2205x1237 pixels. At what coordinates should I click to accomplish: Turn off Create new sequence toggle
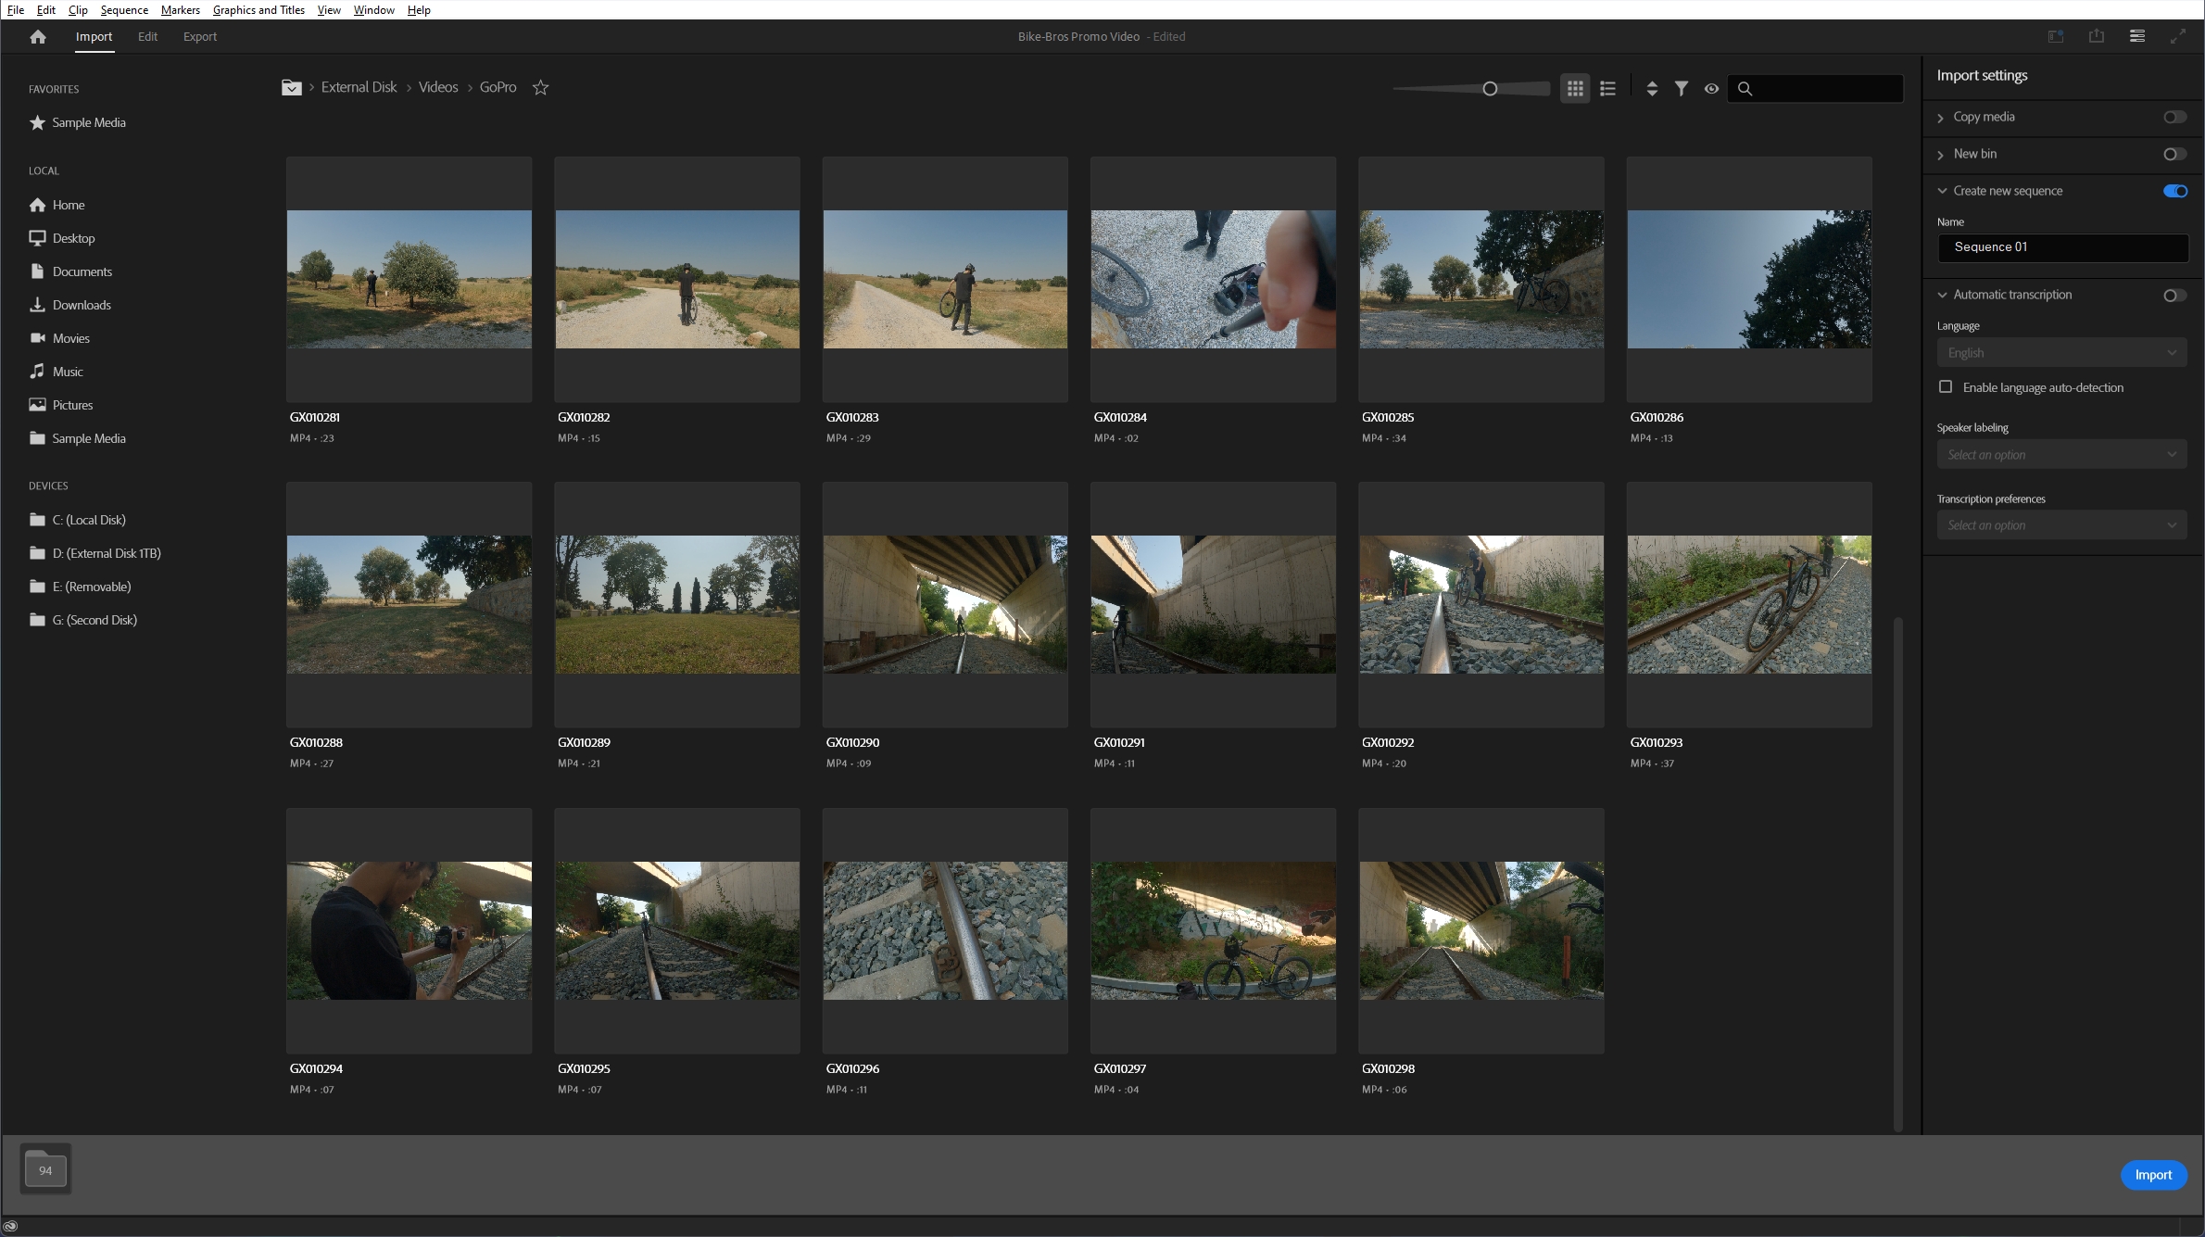pos(2173,191)
